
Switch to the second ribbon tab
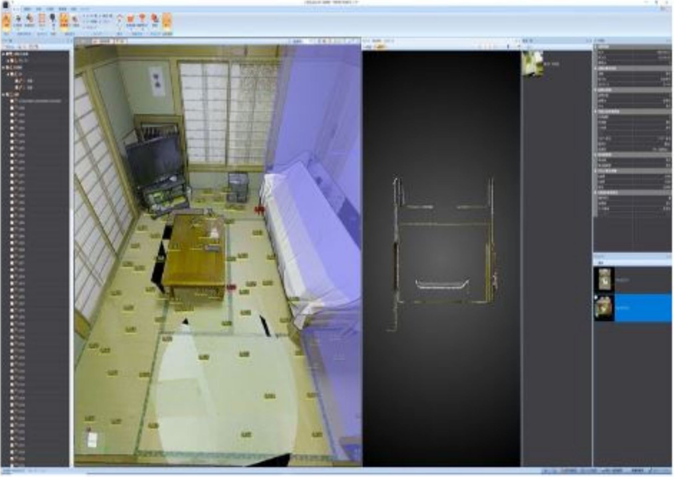coord(39,9)
